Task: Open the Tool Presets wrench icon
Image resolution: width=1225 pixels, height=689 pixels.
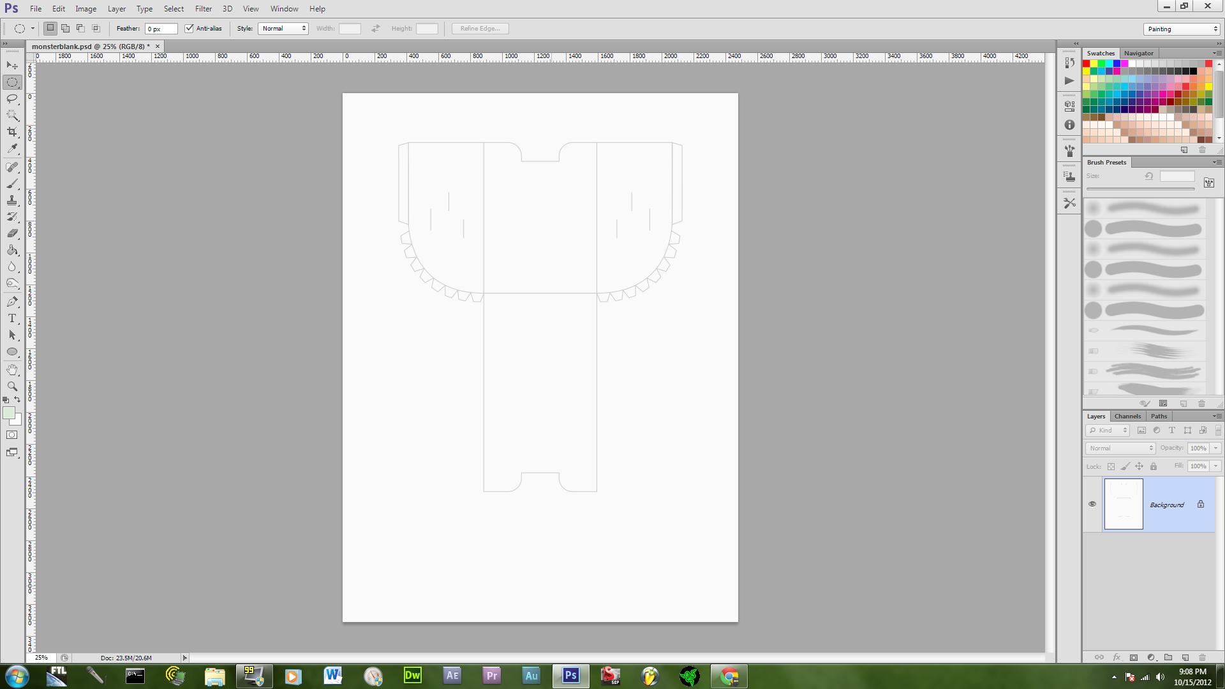Action: coord(1069,204)
